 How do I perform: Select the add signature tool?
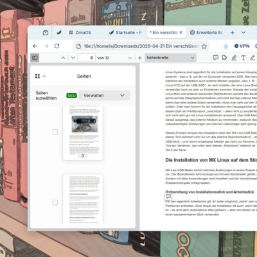point(225,58)
